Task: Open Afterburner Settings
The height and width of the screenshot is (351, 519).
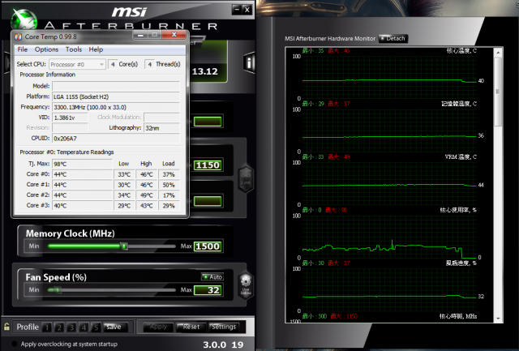Action: pos(224,327)
